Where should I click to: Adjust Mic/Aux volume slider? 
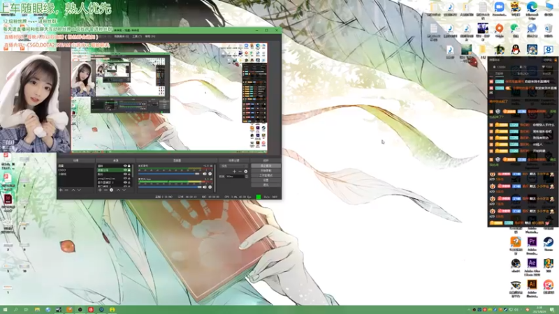(169, 187)
